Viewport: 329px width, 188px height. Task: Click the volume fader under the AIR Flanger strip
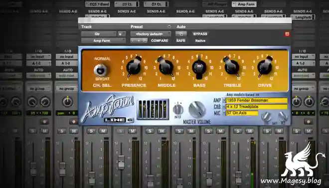click(x=209, y=178)
